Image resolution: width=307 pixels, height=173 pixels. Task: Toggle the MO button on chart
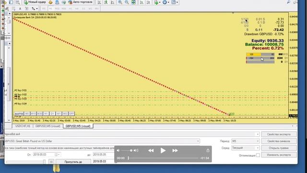tap(65, 113)
